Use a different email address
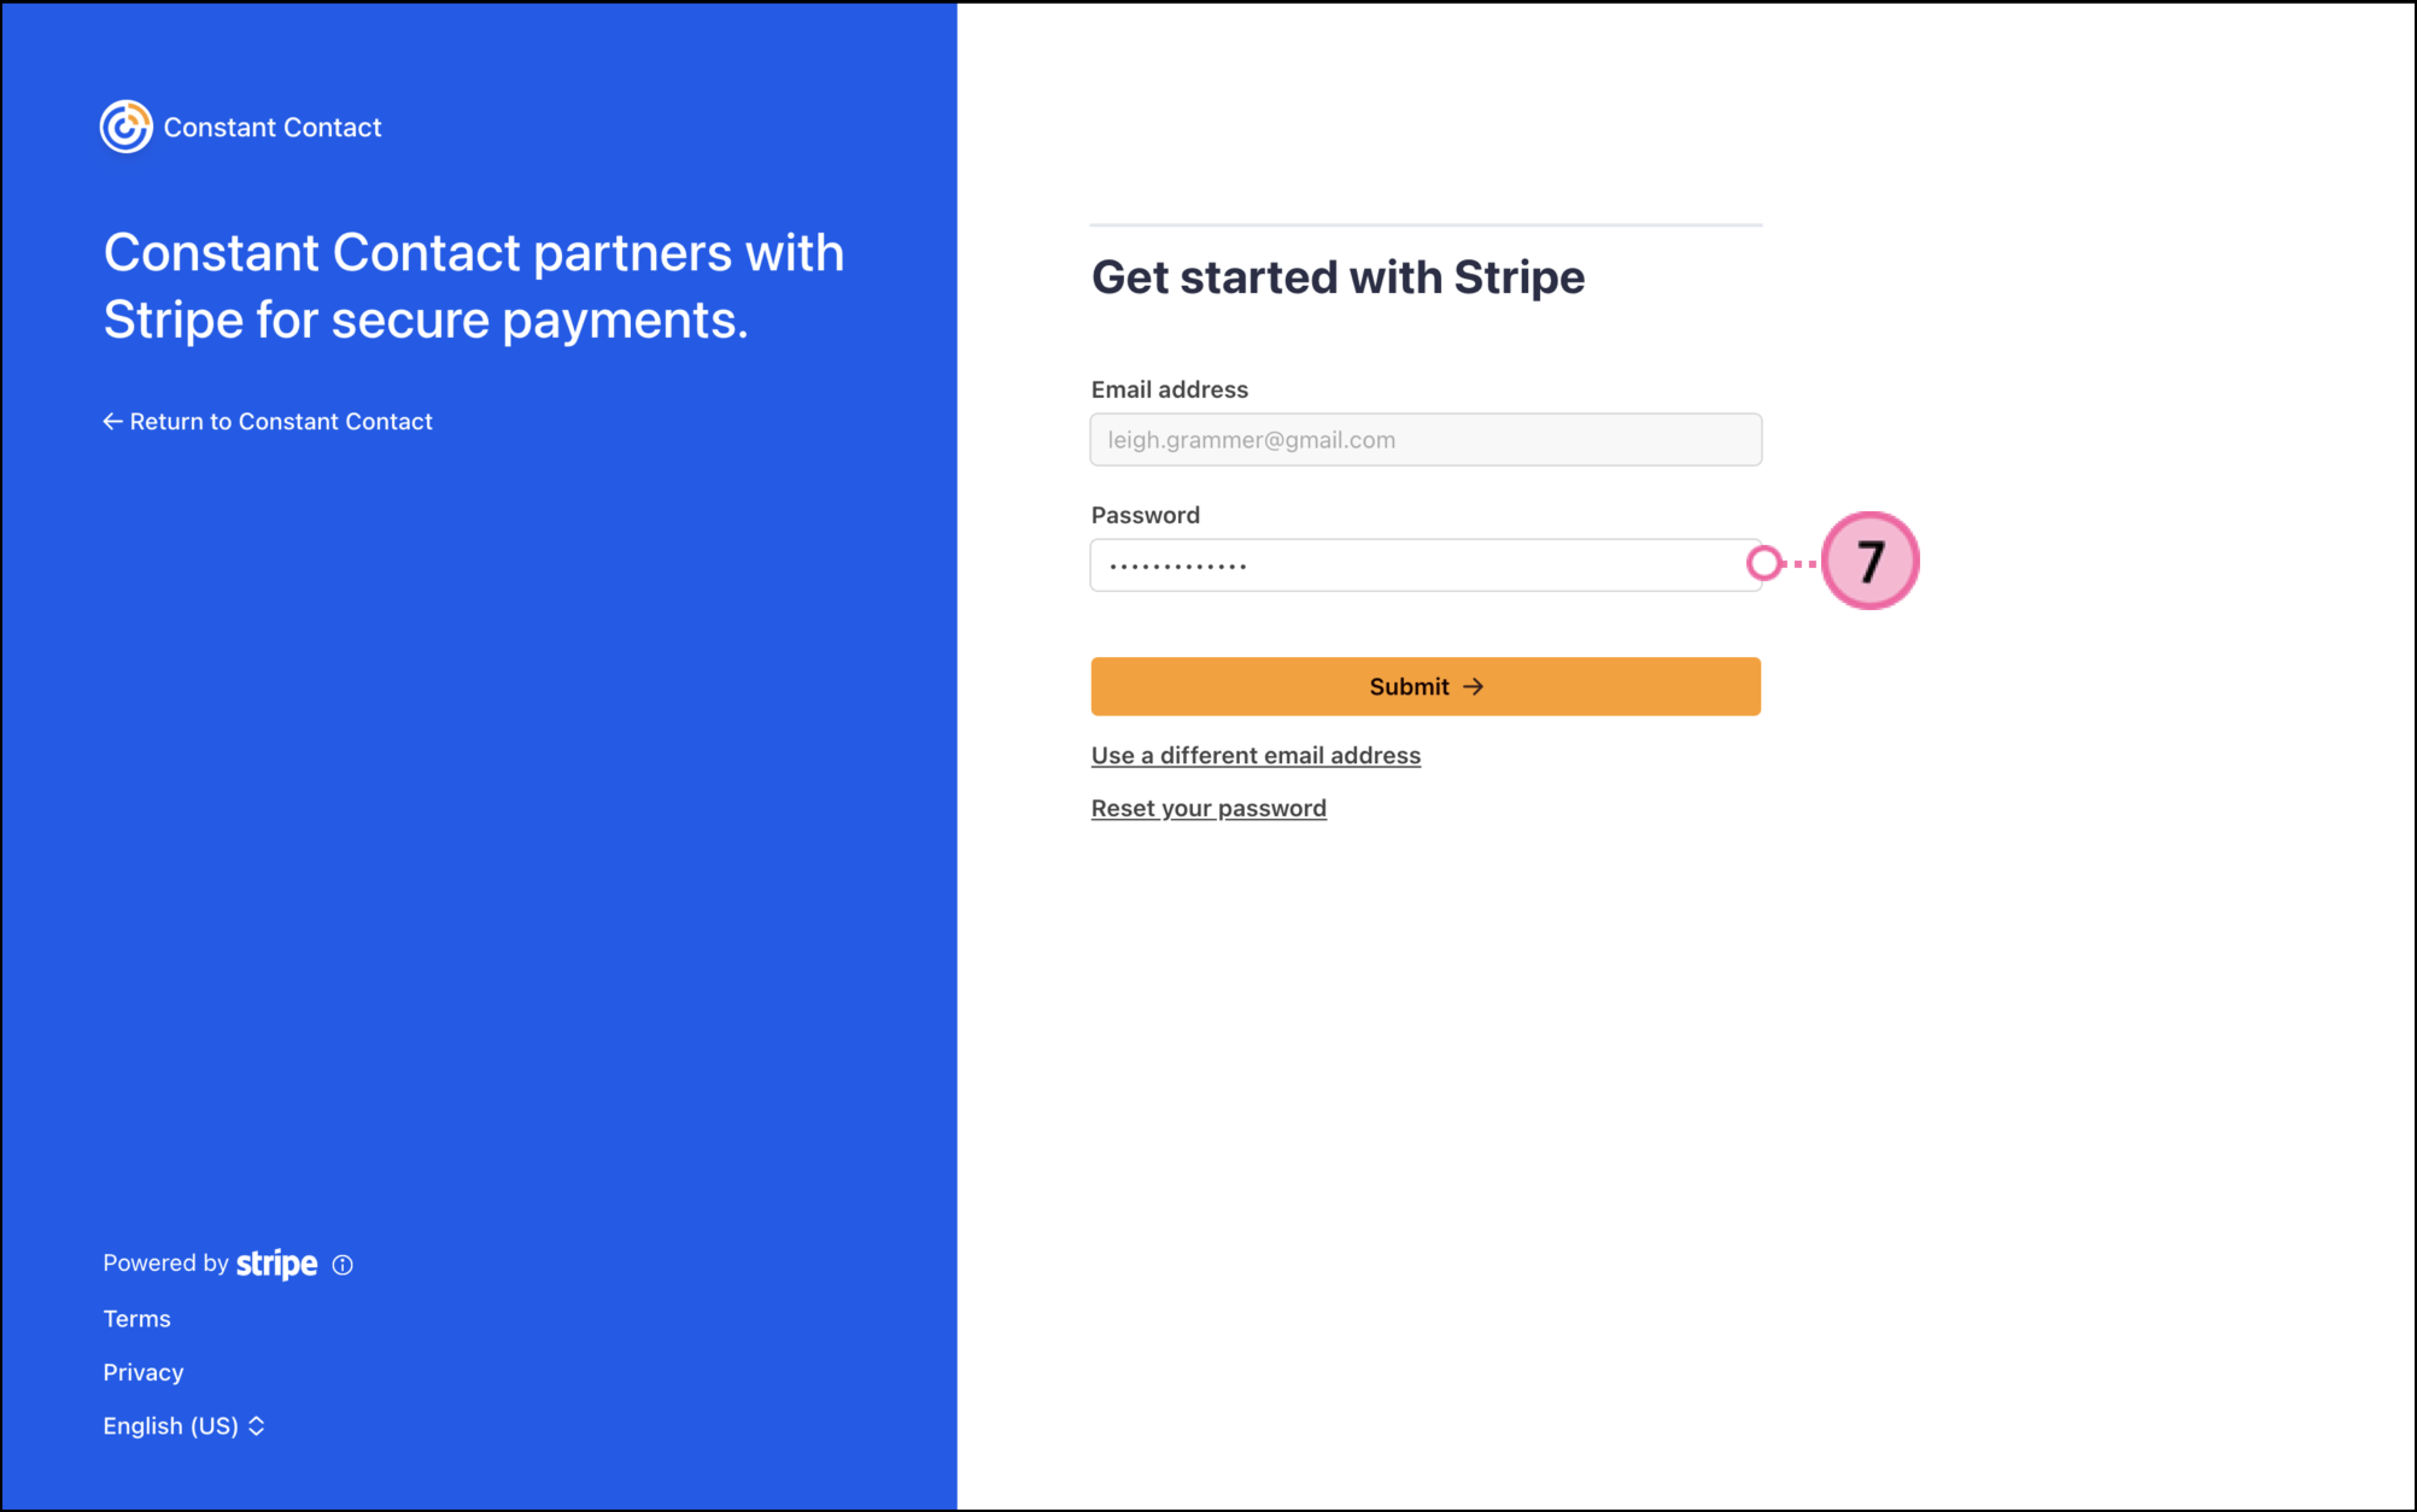The height and width of the screenshot is (1512, 2417). 1255,756
